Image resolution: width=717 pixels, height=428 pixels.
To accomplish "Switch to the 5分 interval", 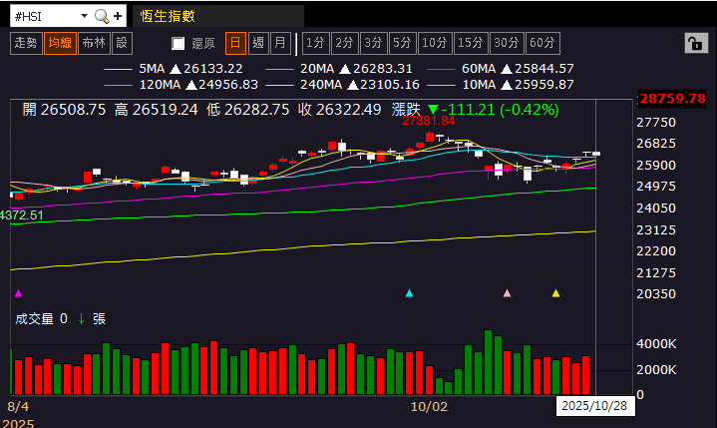I will [x=403, y=43].
